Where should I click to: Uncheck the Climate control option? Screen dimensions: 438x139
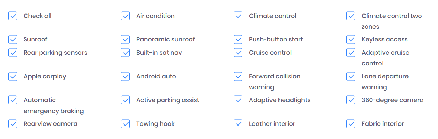click(238, 16)
